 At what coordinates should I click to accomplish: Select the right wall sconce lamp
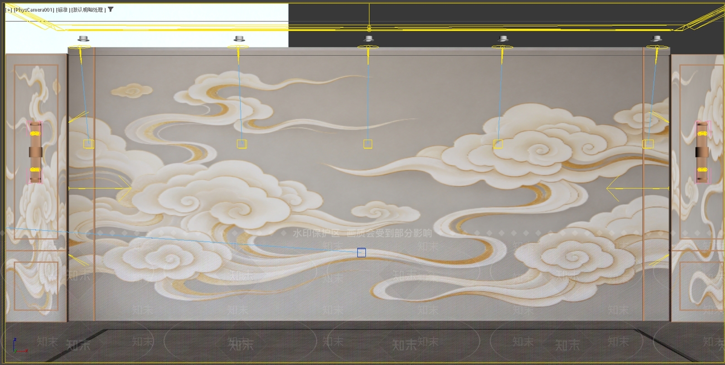click(702, 152)
